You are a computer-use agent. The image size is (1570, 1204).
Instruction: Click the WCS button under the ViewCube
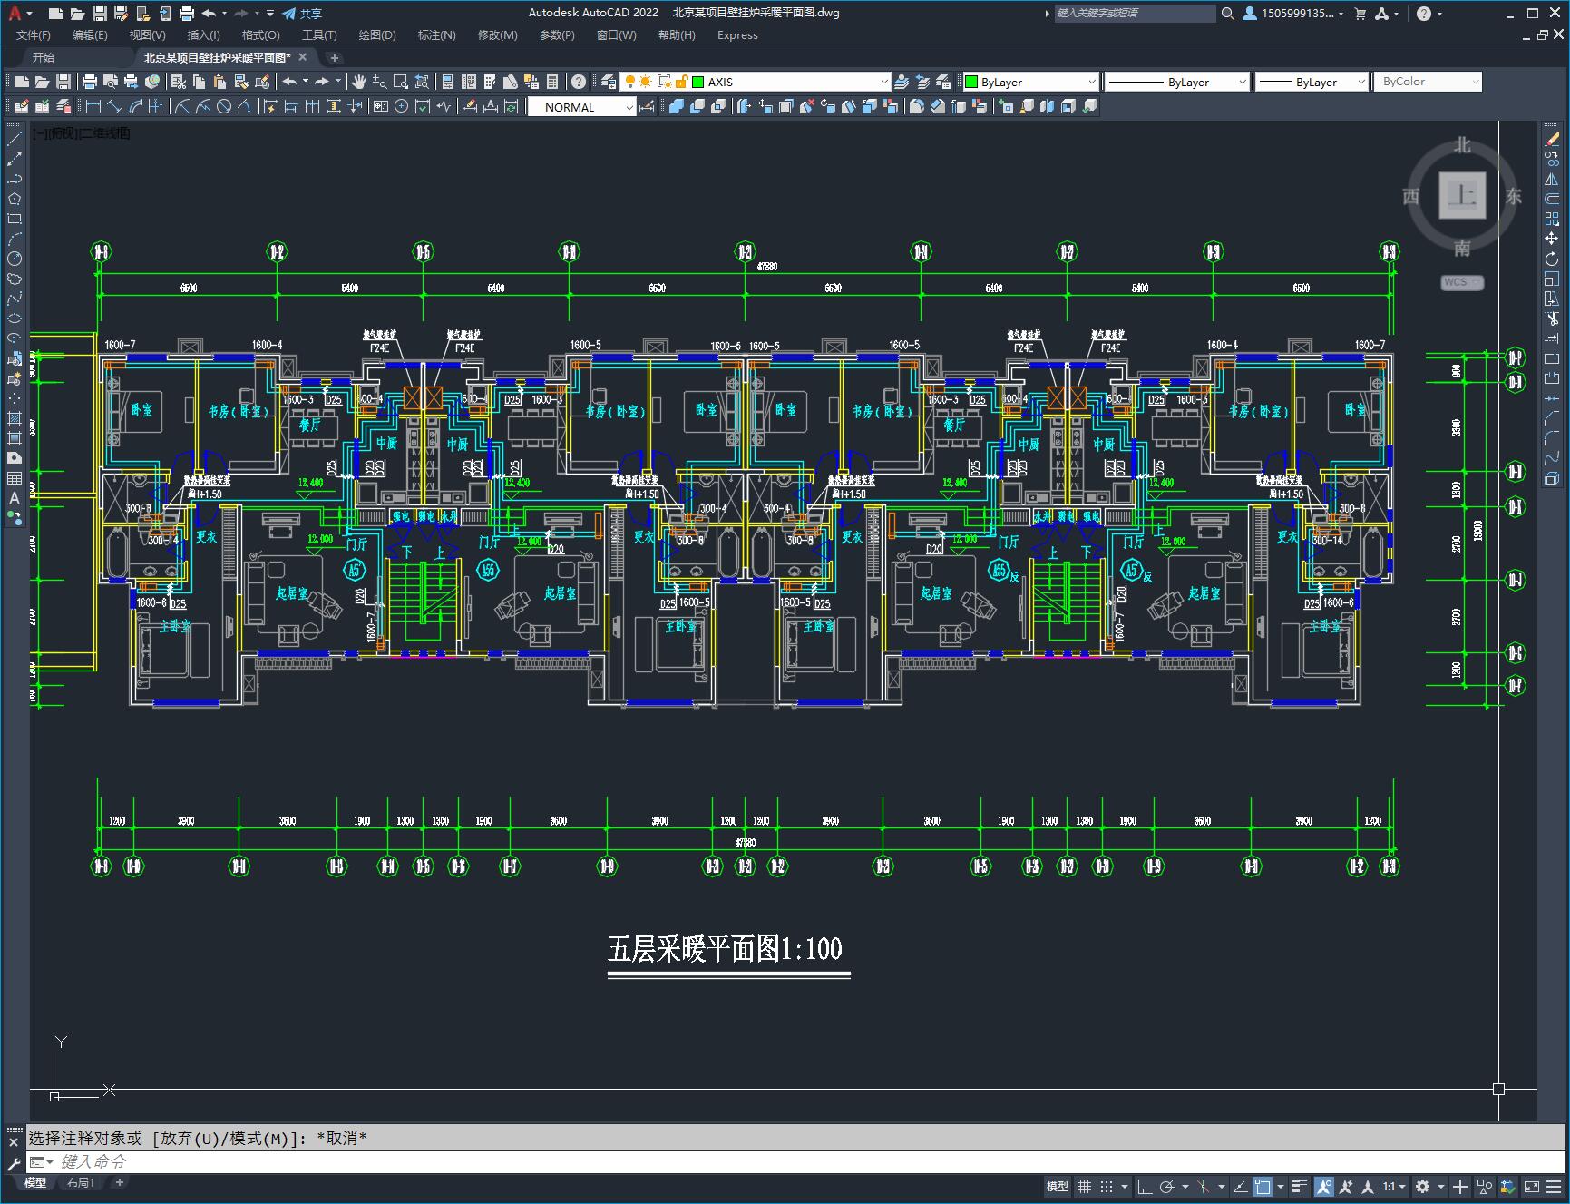click(1462, 282)
